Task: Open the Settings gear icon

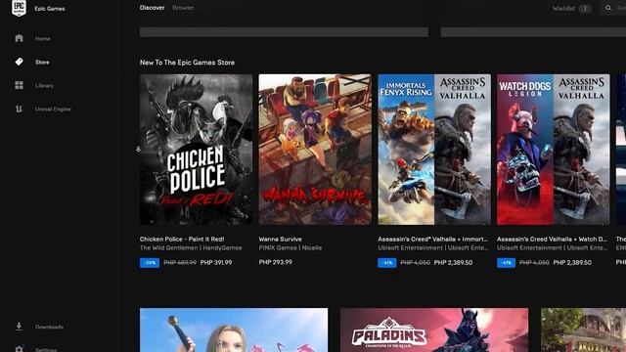Action: tap(19, 349)
